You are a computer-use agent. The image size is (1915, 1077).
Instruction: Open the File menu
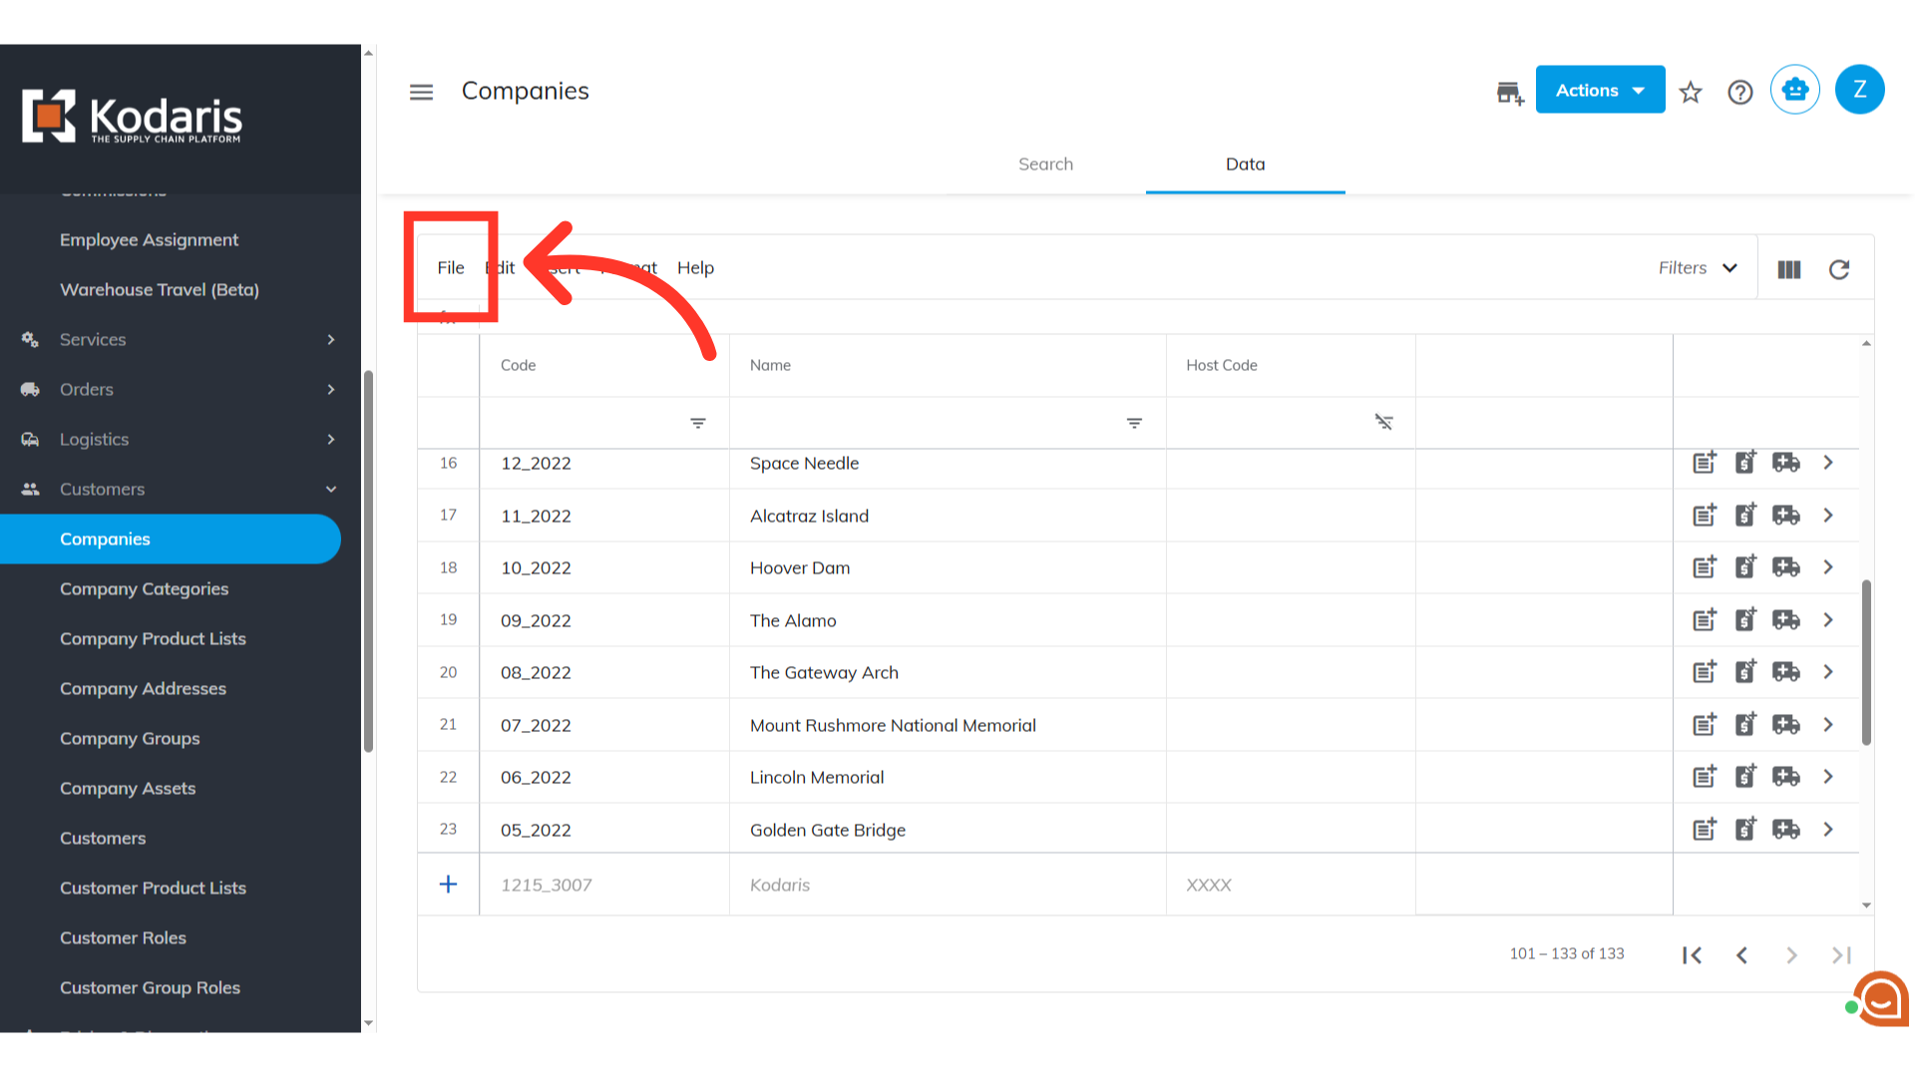pyautogui.click(x=451, y=267)
